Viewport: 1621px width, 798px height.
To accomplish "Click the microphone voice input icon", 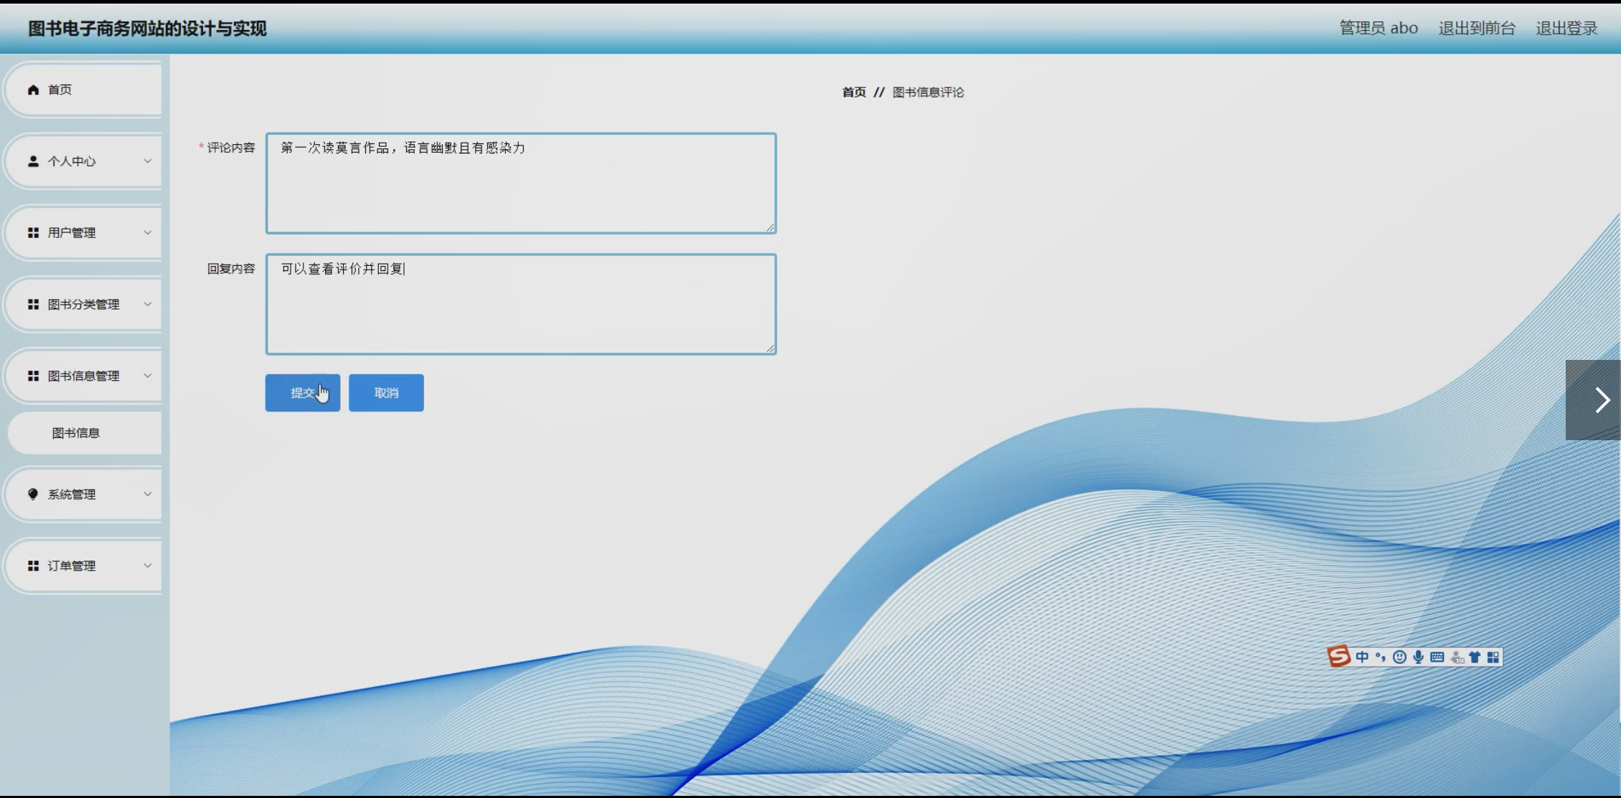I will [1419, 657].
